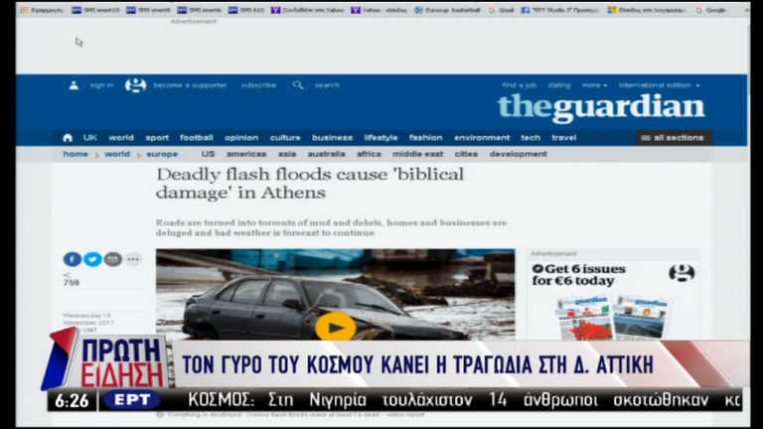
Task: Select the australia subsection
Action: coord(326,154)
